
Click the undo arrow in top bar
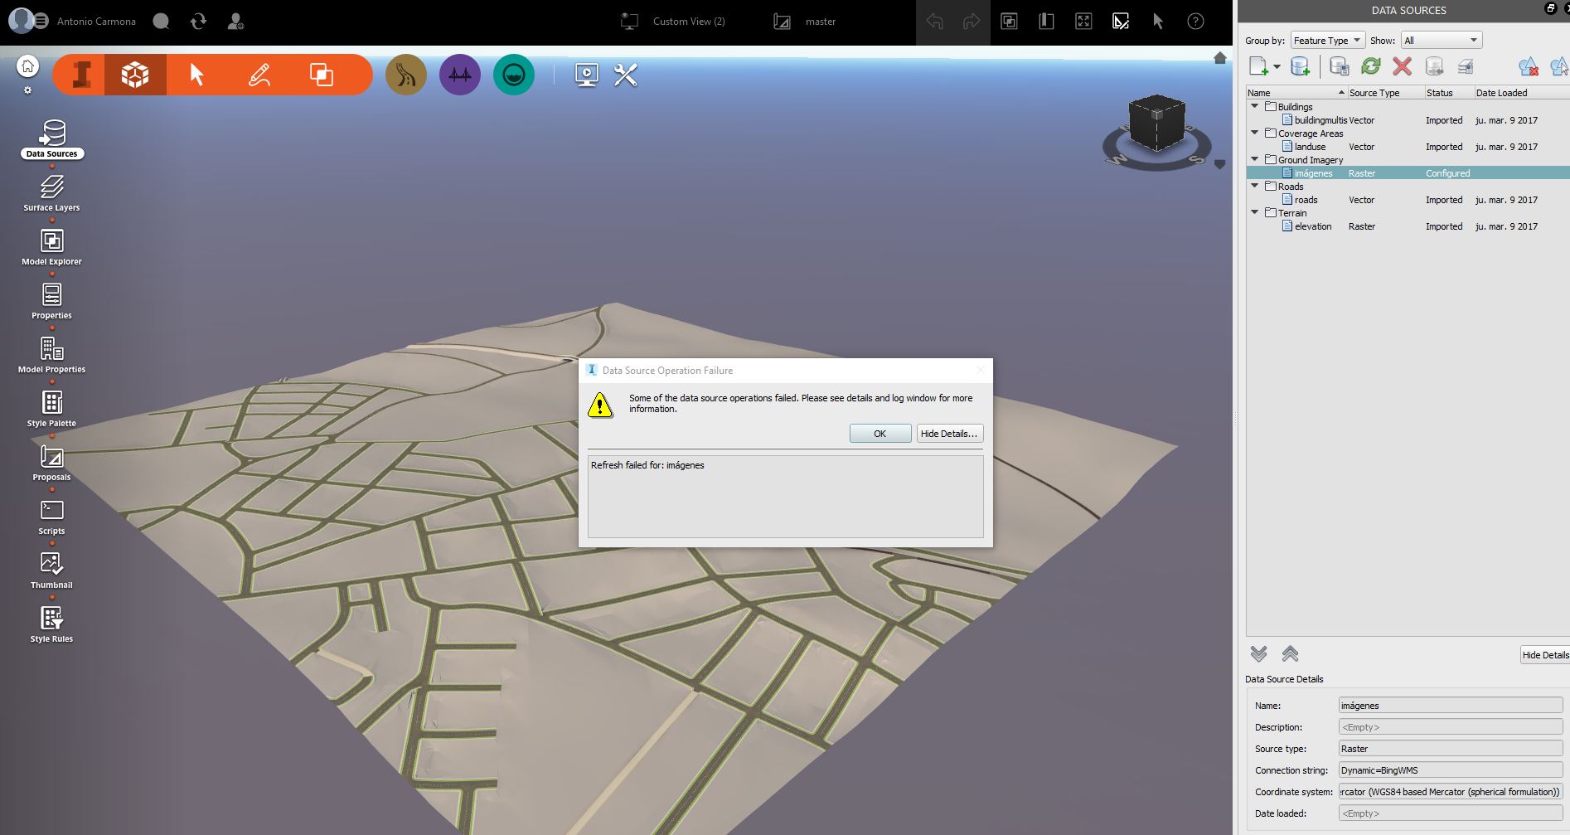tap(935, 22)
